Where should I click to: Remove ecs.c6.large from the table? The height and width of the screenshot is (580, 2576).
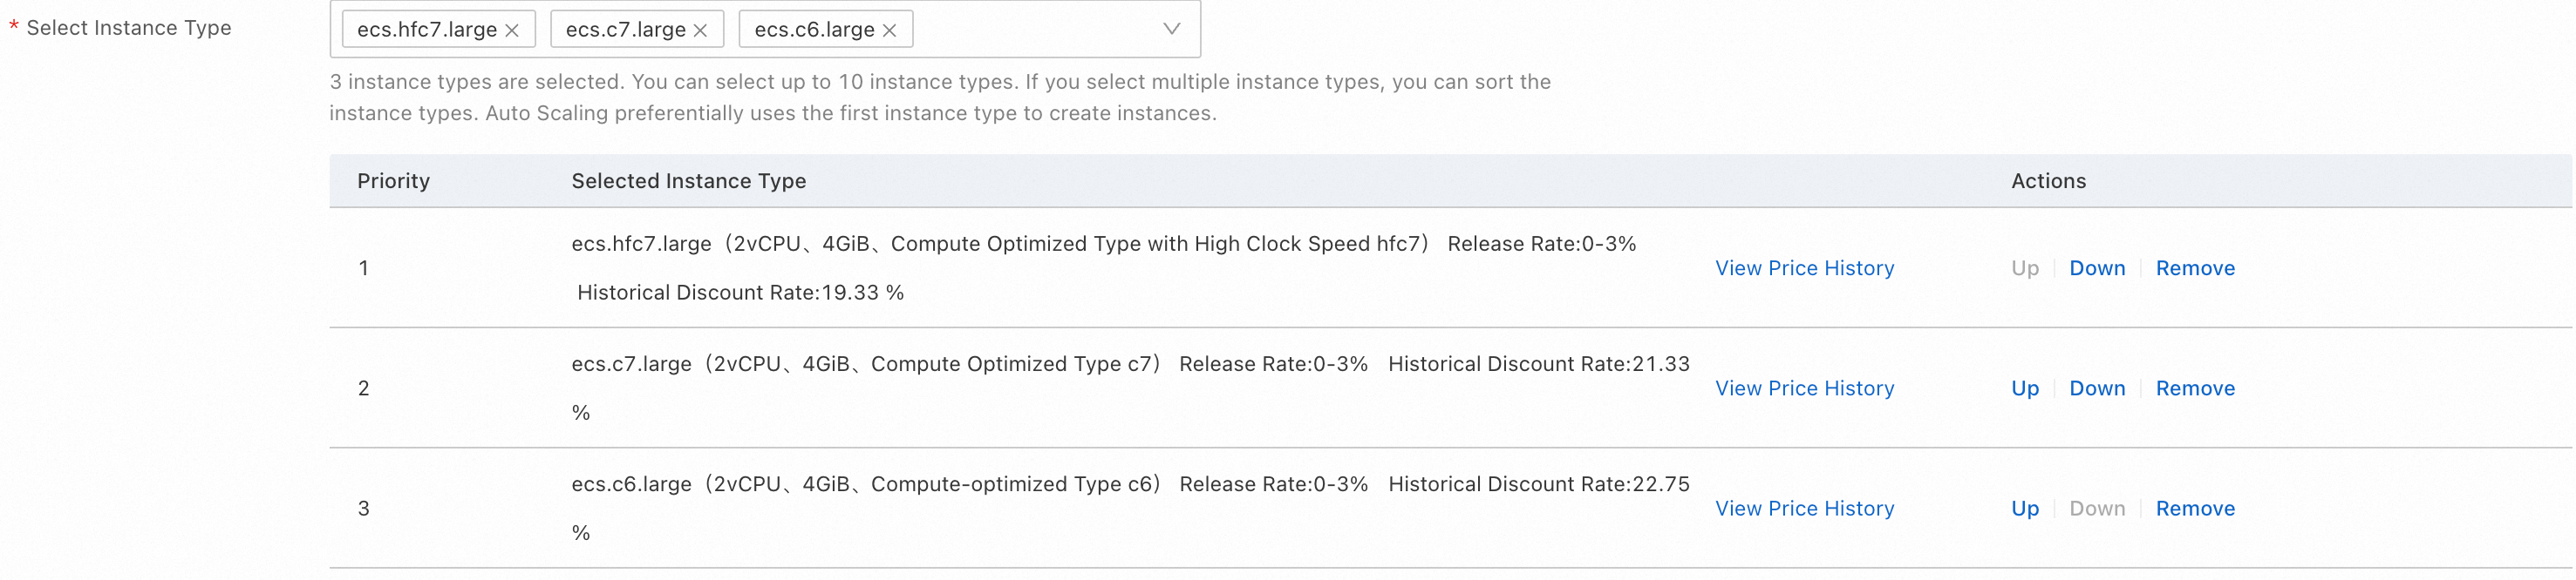click(2195, 508)
